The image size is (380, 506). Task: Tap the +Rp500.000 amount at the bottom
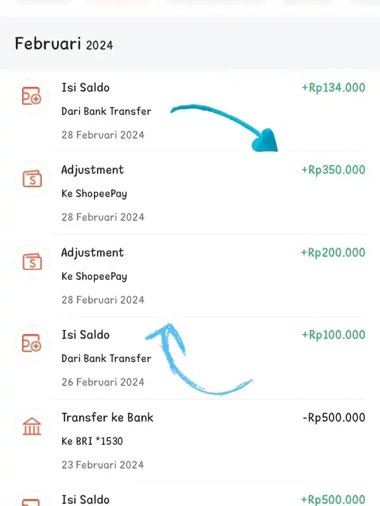tap(333, 500)
